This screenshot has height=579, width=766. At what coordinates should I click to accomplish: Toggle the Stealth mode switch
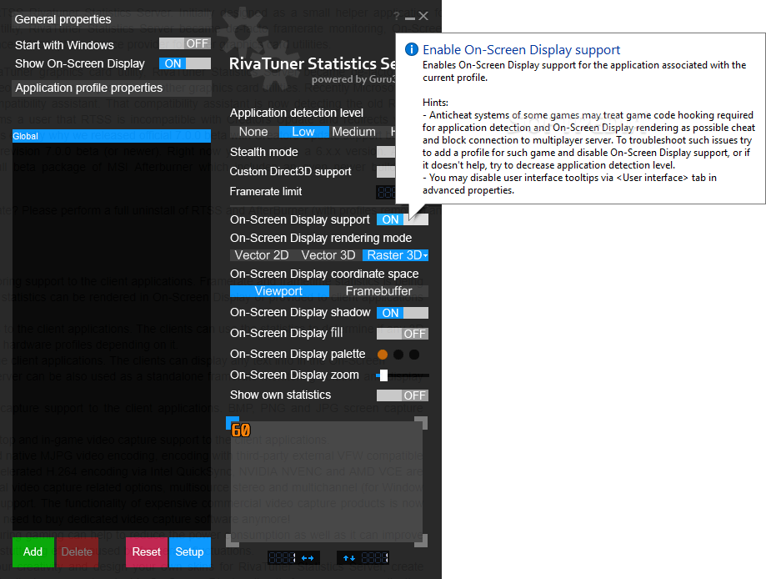click(385, 152)
